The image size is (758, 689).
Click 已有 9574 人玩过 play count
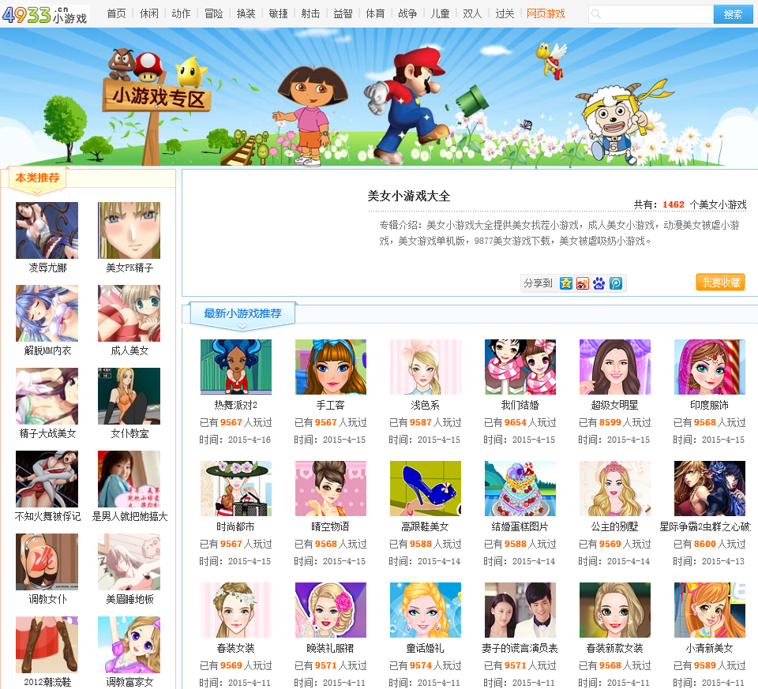coord(426,666)
